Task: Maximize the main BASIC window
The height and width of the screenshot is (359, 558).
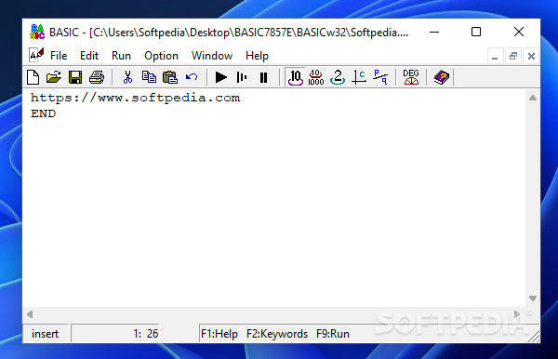Action: [x=476, y=32]
